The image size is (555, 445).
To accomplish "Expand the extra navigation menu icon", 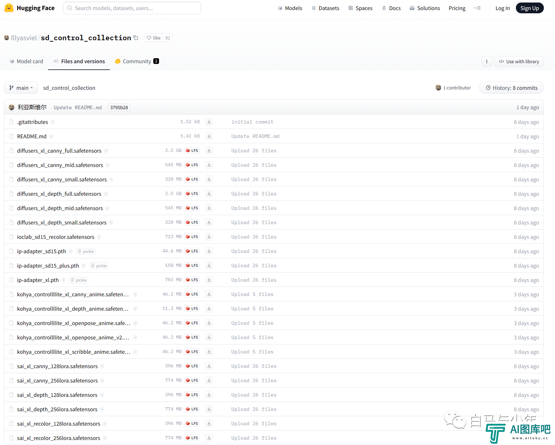I will tap(477, 8).
